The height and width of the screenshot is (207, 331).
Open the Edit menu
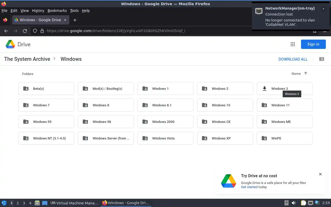pos(14,11)
